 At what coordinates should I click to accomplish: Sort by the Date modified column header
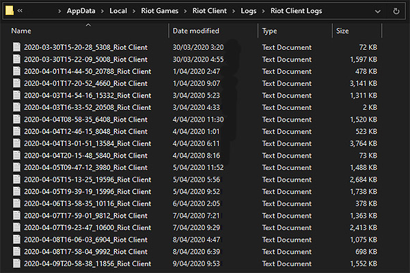coord(196,31)
